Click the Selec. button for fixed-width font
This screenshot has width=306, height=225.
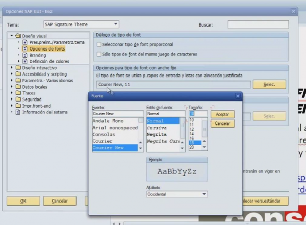point(269,84)
